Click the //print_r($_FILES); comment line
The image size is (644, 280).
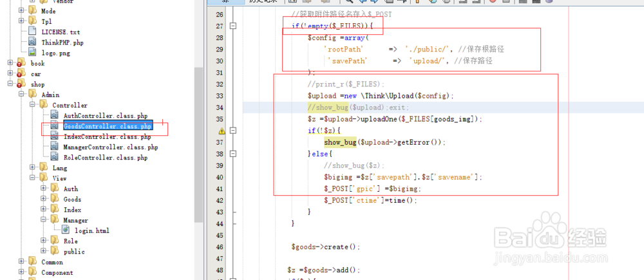(x=346, y=84)
